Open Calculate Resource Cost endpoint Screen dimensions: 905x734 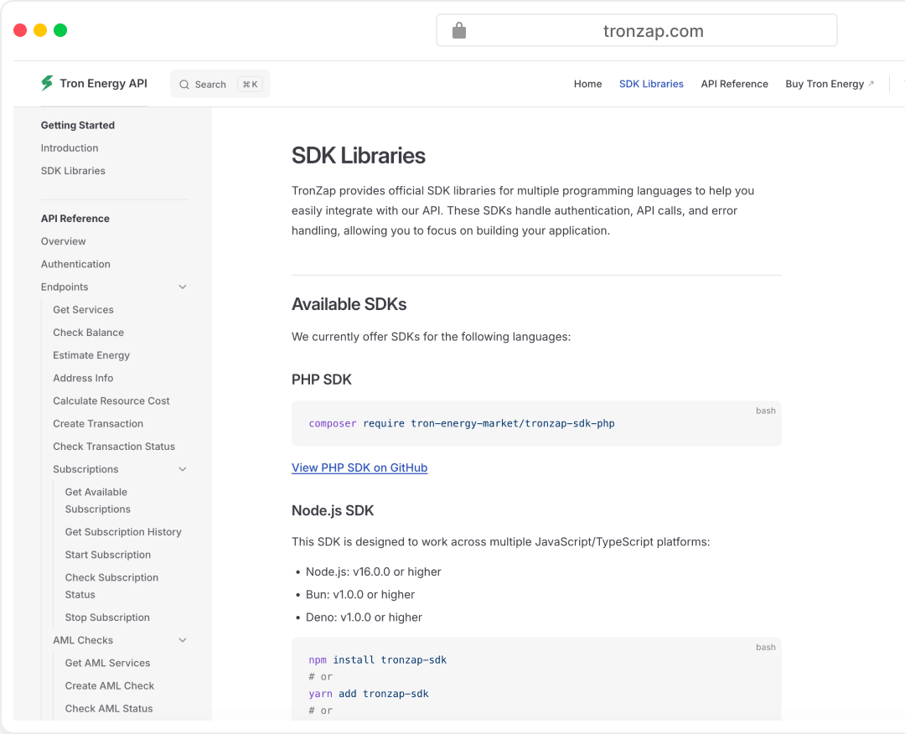(x=111, y=401)
